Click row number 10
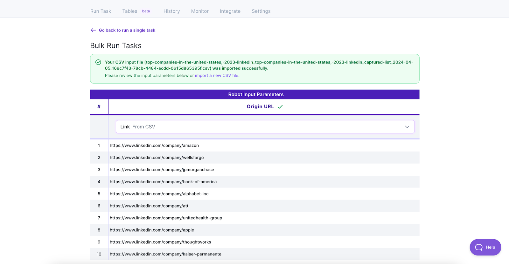 [x=99, y=254]
